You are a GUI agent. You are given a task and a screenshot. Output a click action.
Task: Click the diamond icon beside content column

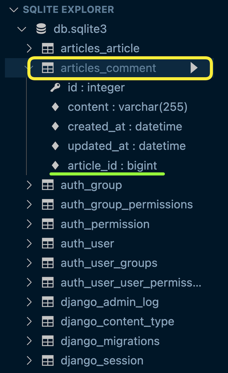coord(55,107)
